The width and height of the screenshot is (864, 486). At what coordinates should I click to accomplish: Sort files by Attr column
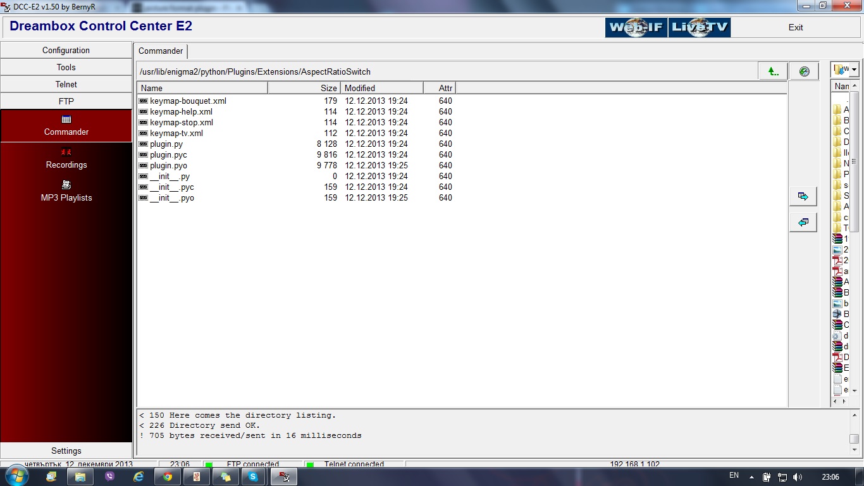click(440, 88)
